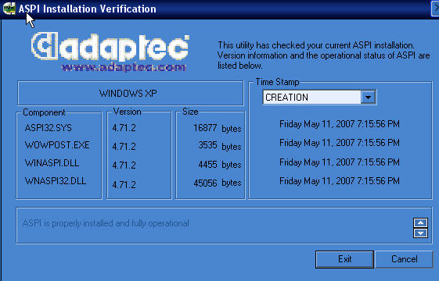Image resolution: width=439 pixels, height=281 pixels.
Task: Click the WINDOWS XP label box
Action: tap(131, 94)
